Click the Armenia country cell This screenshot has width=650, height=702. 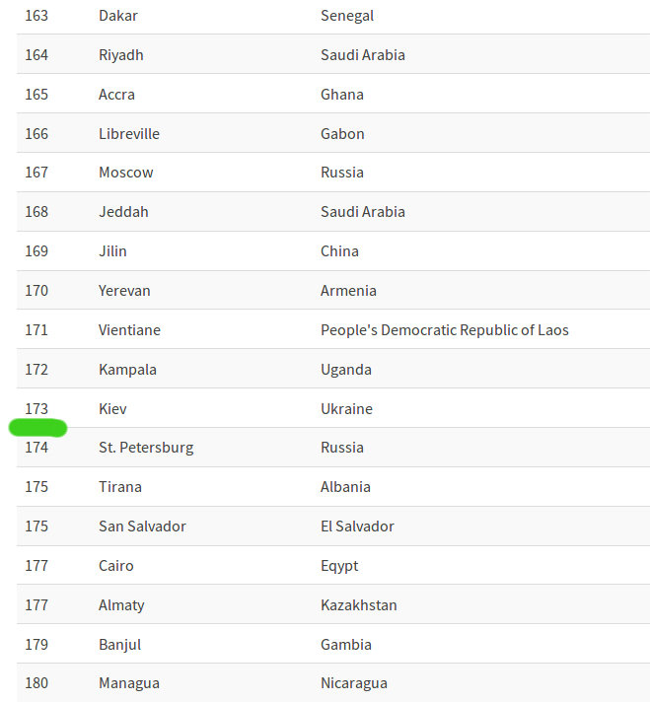click(348, 291)
